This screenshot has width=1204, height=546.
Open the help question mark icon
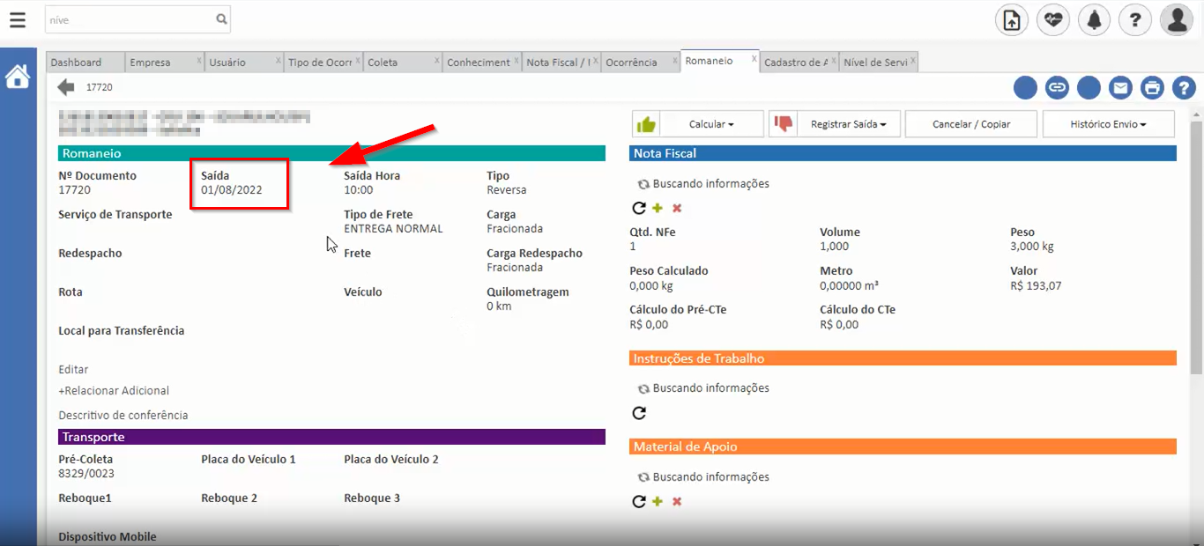pos(1184,87)
